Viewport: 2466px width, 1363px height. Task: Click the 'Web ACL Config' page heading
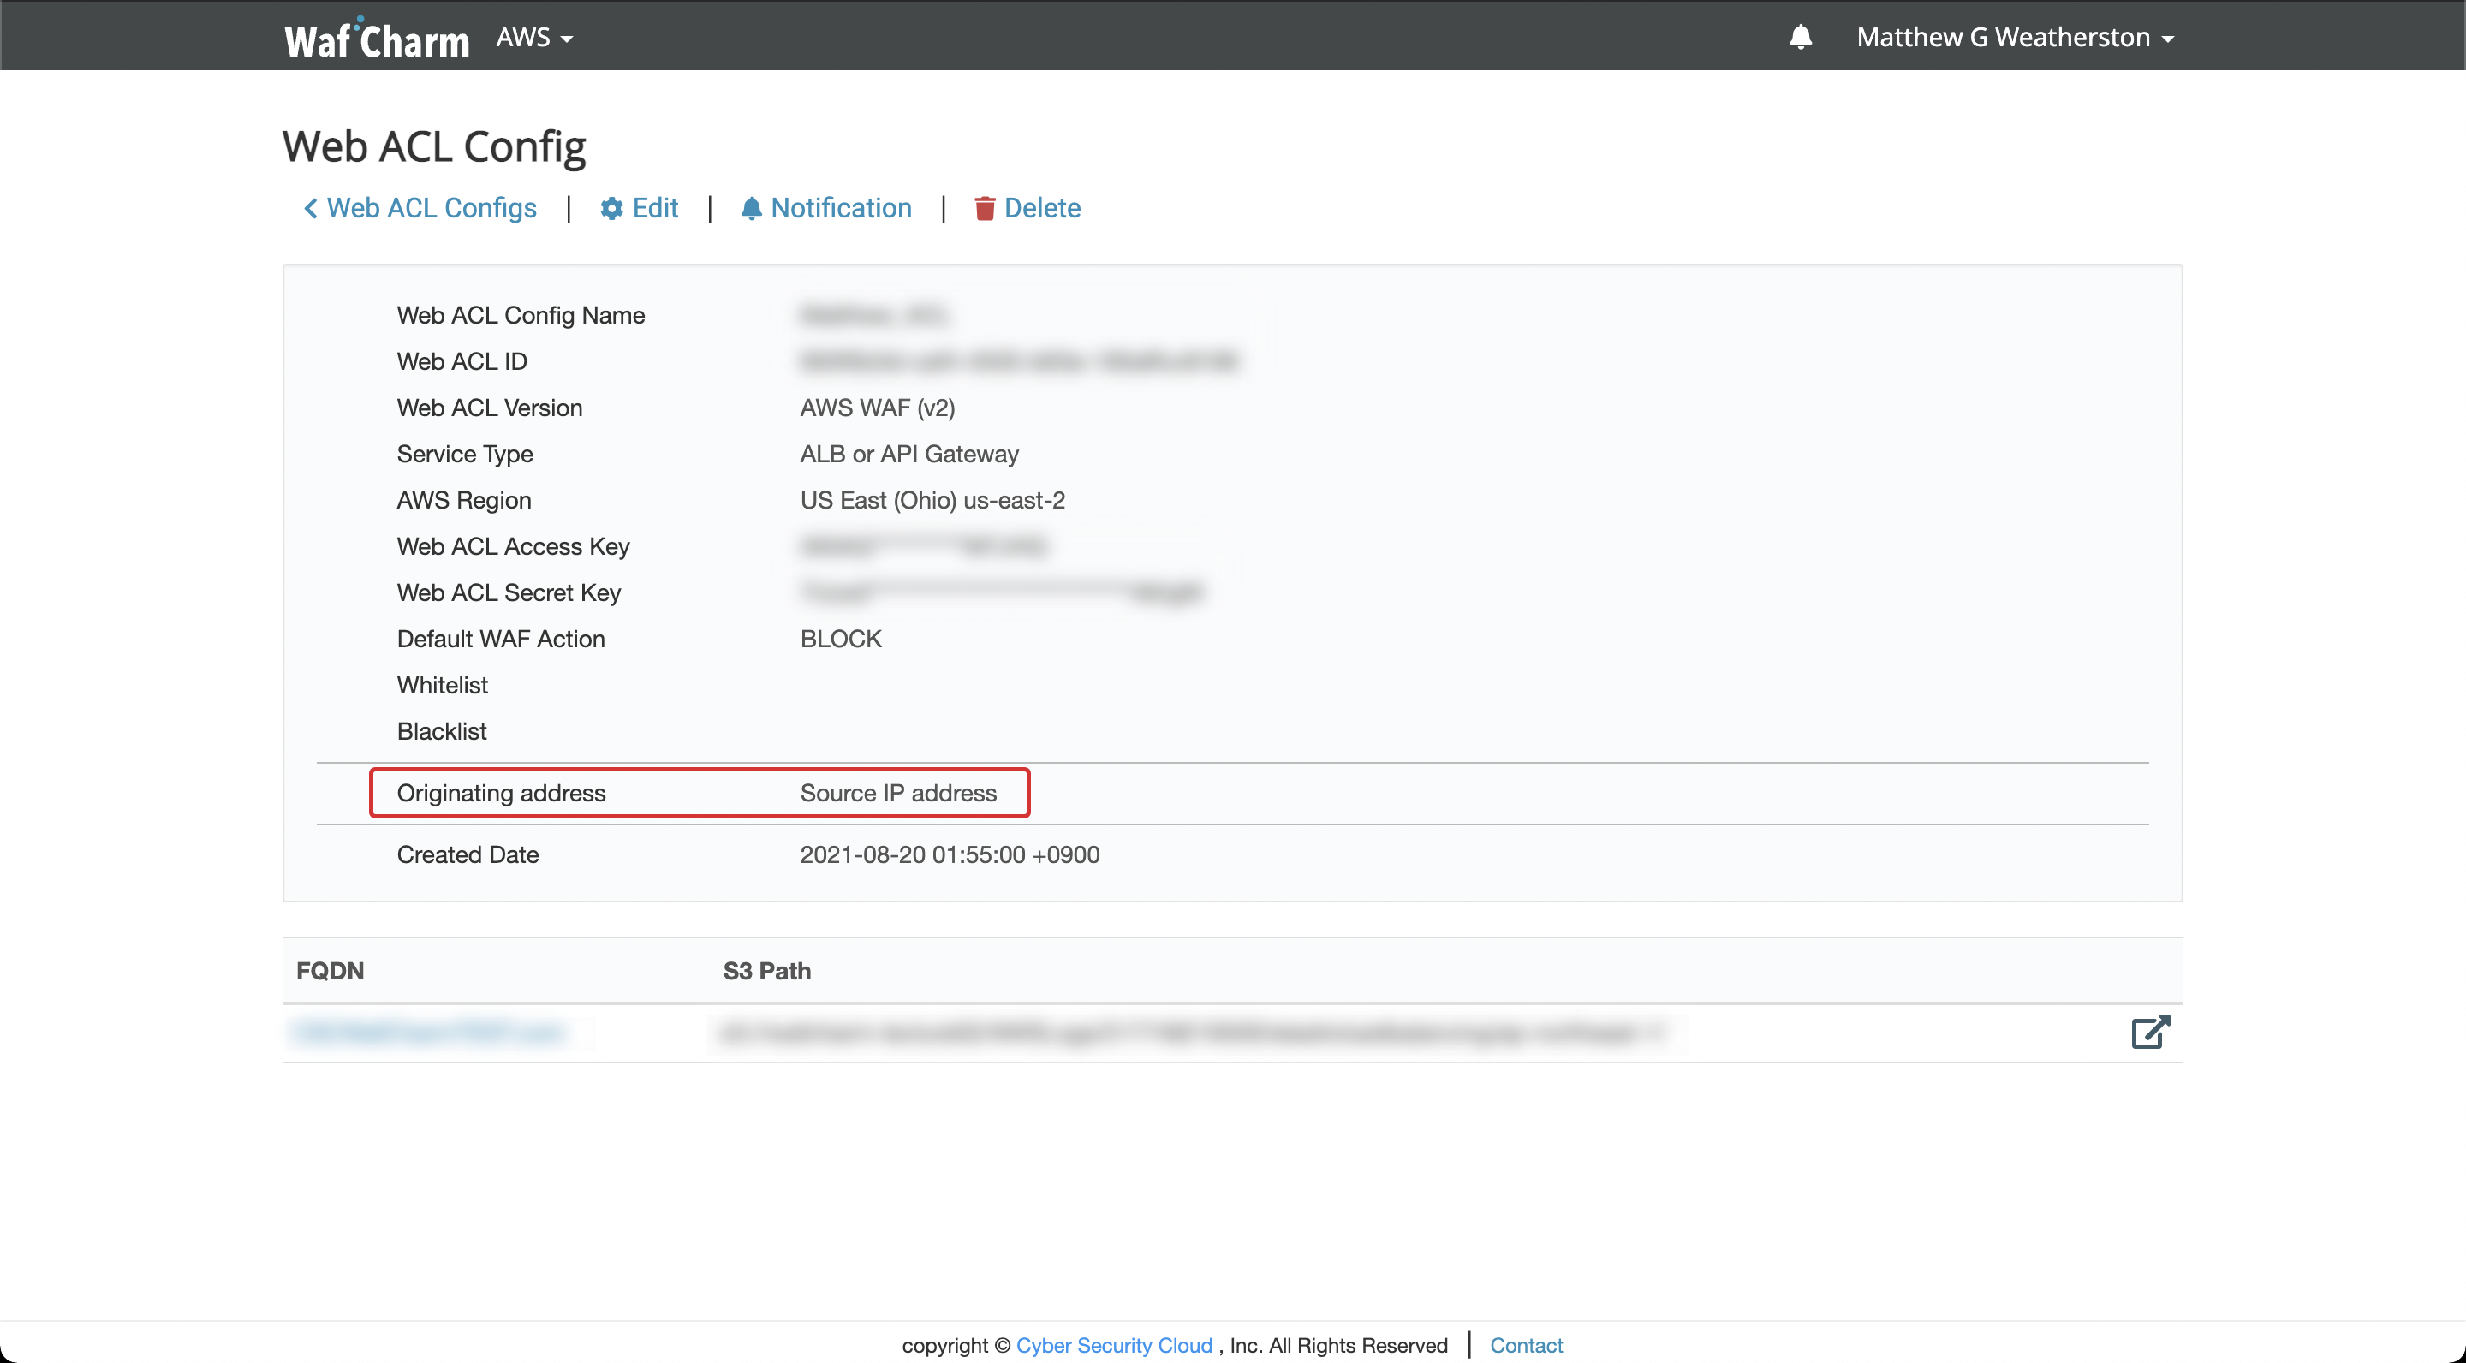pos(433,146)
